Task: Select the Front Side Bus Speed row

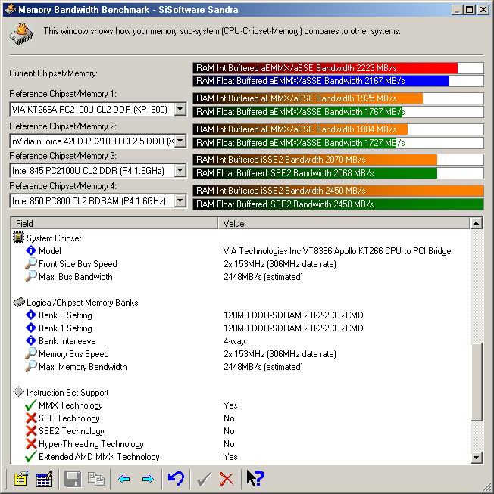Action: (x=77, y=264)
